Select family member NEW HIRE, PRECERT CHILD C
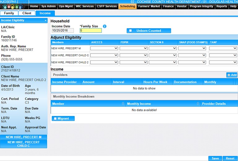238x161 pixels. 24,144
